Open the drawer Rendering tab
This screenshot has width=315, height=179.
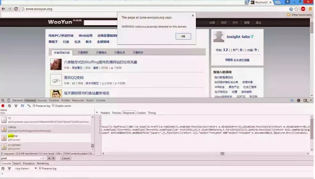(43, 163)
